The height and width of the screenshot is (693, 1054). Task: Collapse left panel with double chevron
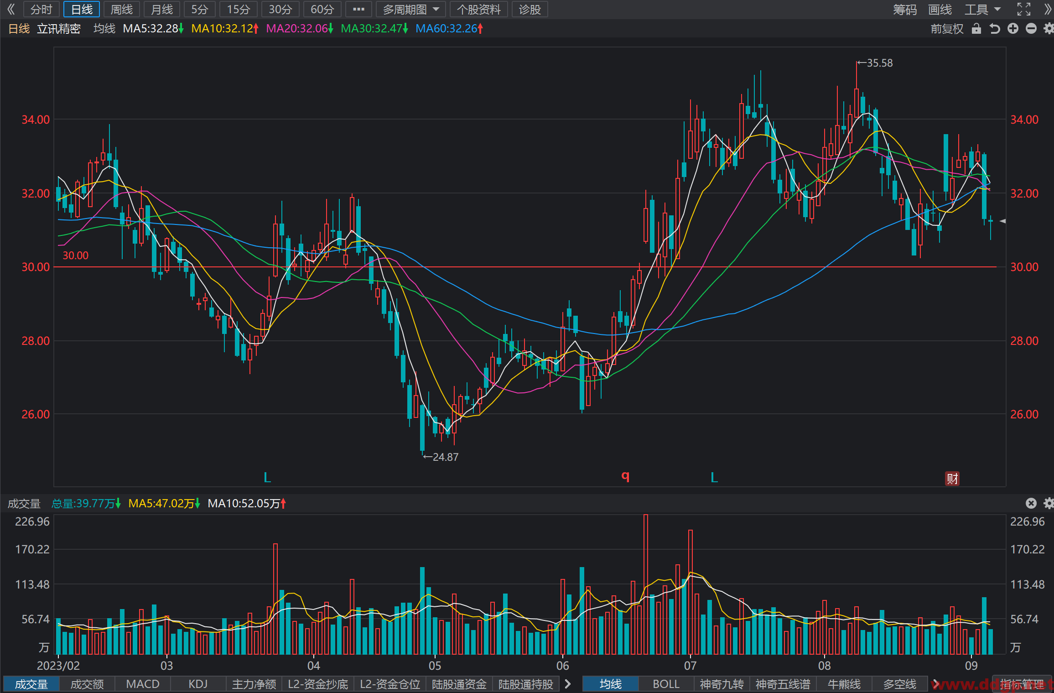(x=11, y=9)
